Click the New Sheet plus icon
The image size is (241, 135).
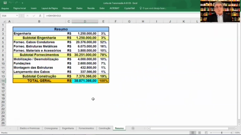(x=133, y=128)
